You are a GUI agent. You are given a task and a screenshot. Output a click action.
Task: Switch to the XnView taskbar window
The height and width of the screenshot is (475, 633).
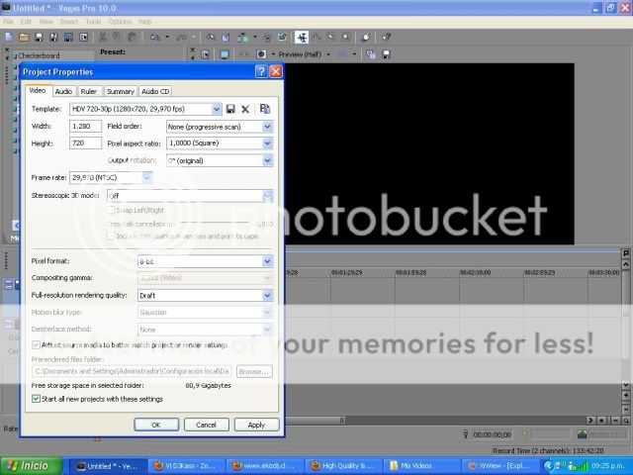(x=499, y=466)
